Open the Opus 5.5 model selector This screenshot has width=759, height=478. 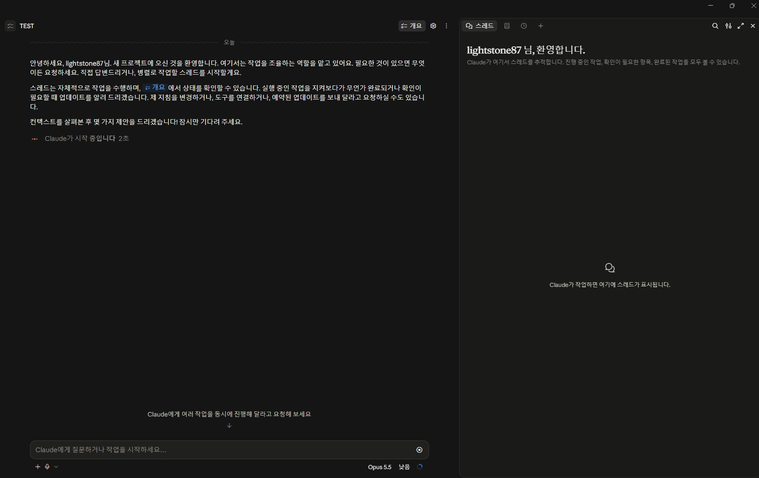(380, 467)
